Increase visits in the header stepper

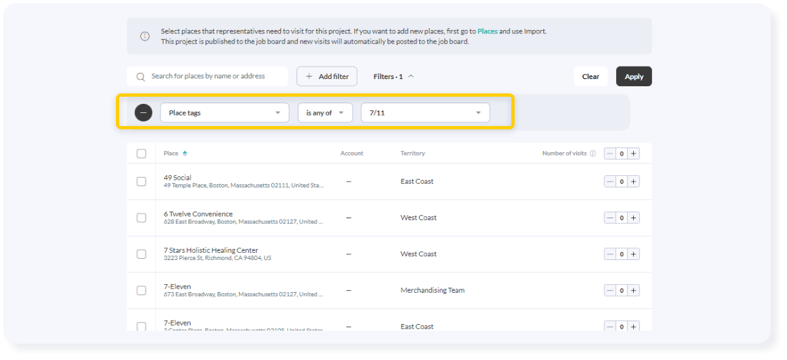click(634, 154)
